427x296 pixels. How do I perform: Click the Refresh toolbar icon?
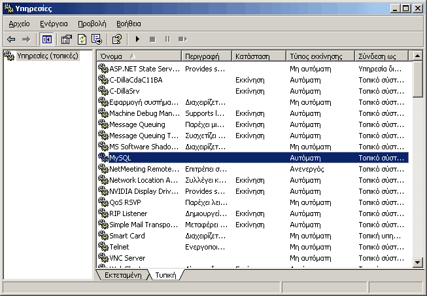82,39
